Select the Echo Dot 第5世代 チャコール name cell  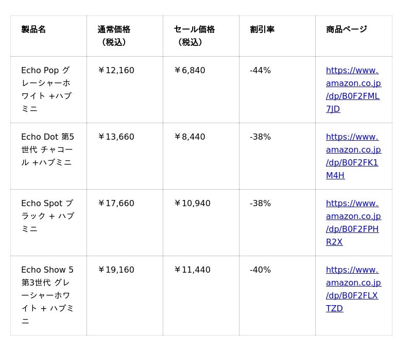[47, 149]
